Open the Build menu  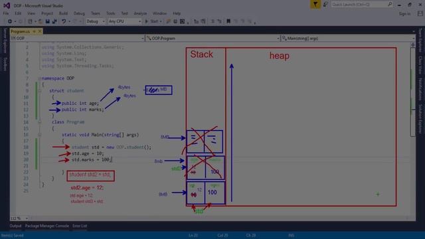pyautogui.click(x=63, y=13)
